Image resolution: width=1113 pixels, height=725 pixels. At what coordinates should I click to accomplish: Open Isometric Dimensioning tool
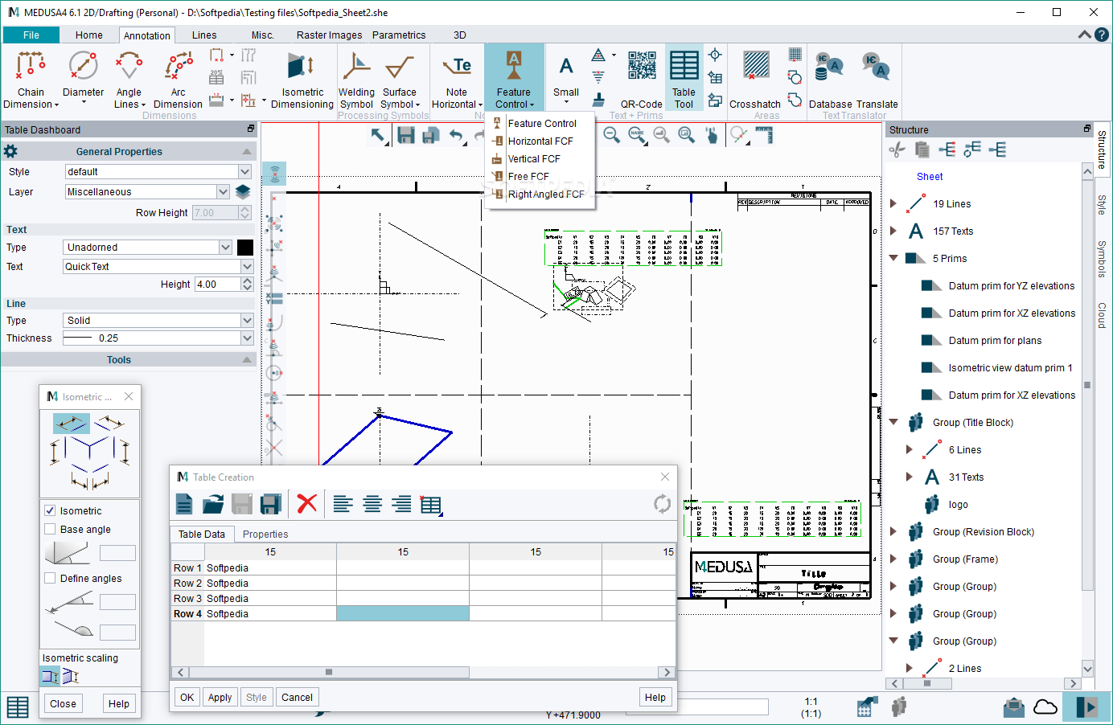coord(302,79)
